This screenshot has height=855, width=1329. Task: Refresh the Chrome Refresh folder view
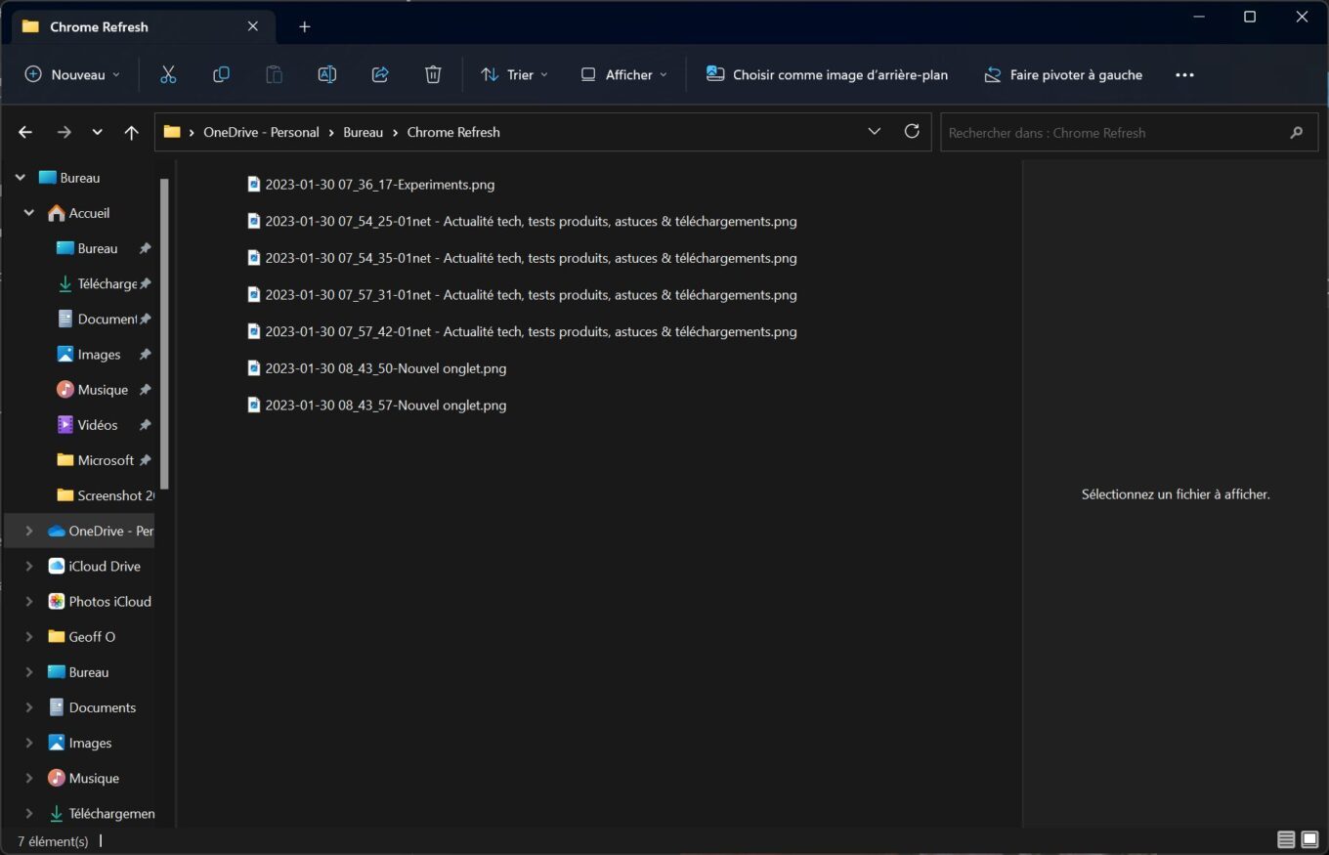[x=912, y=131]
